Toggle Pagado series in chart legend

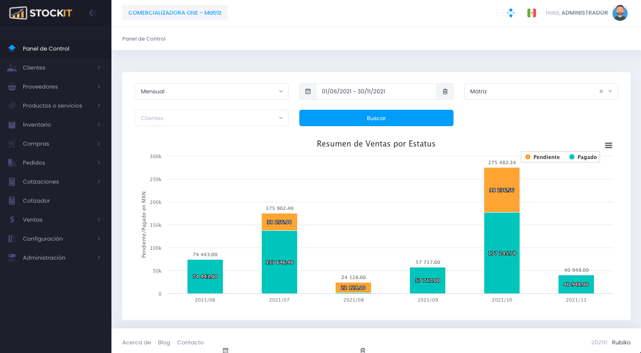click(x=583, y=157)
